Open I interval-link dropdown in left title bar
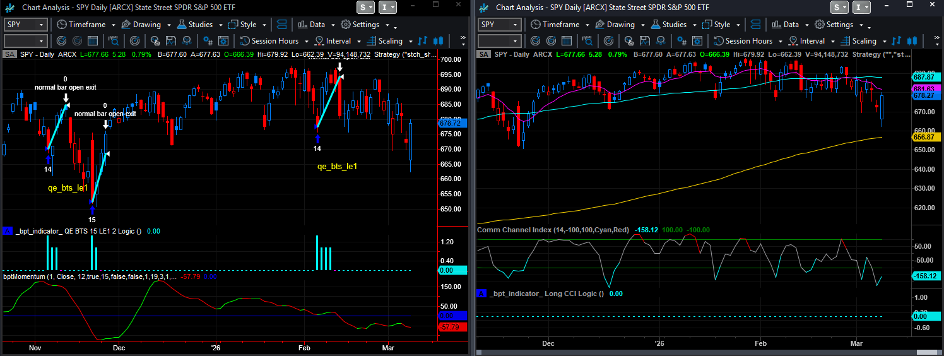 [x=388, y=7]
